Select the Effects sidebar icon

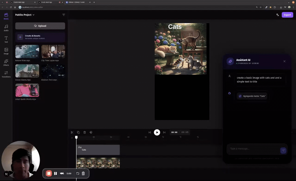click(x=6, y=62)
